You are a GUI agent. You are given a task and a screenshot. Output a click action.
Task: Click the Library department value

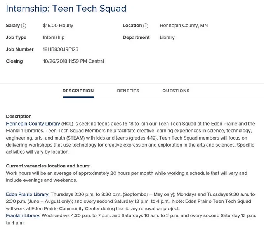click(x=167, y=38)
